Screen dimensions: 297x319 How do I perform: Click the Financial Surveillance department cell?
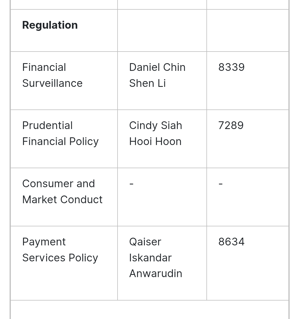(x=64, y=81)
